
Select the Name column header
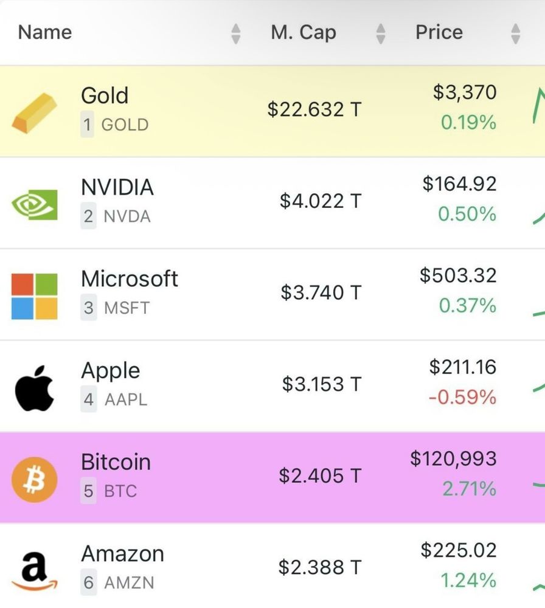[x=45, y=32]
